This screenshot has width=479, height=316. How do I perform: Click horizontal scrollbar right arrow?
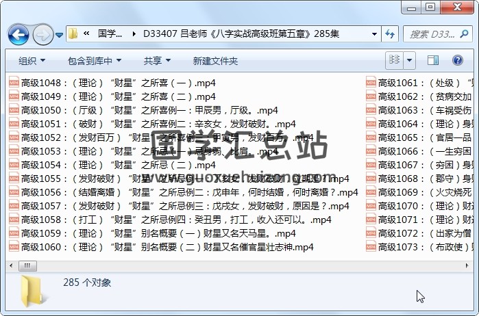467,265
